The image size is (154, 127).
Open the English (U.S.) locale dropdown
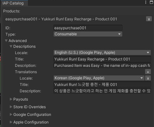(x=102, y=53)
